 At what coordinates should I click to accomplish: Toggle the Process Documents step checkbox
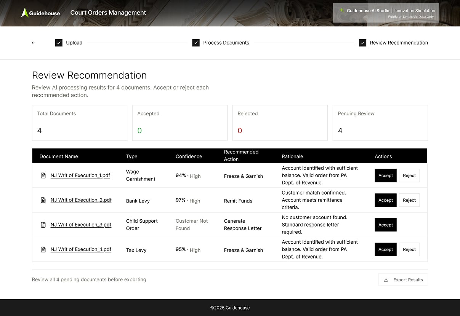[196, 43]
